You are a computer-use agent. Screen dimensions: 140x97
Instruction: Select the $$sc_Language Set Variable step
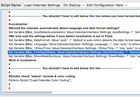point(74,44)
